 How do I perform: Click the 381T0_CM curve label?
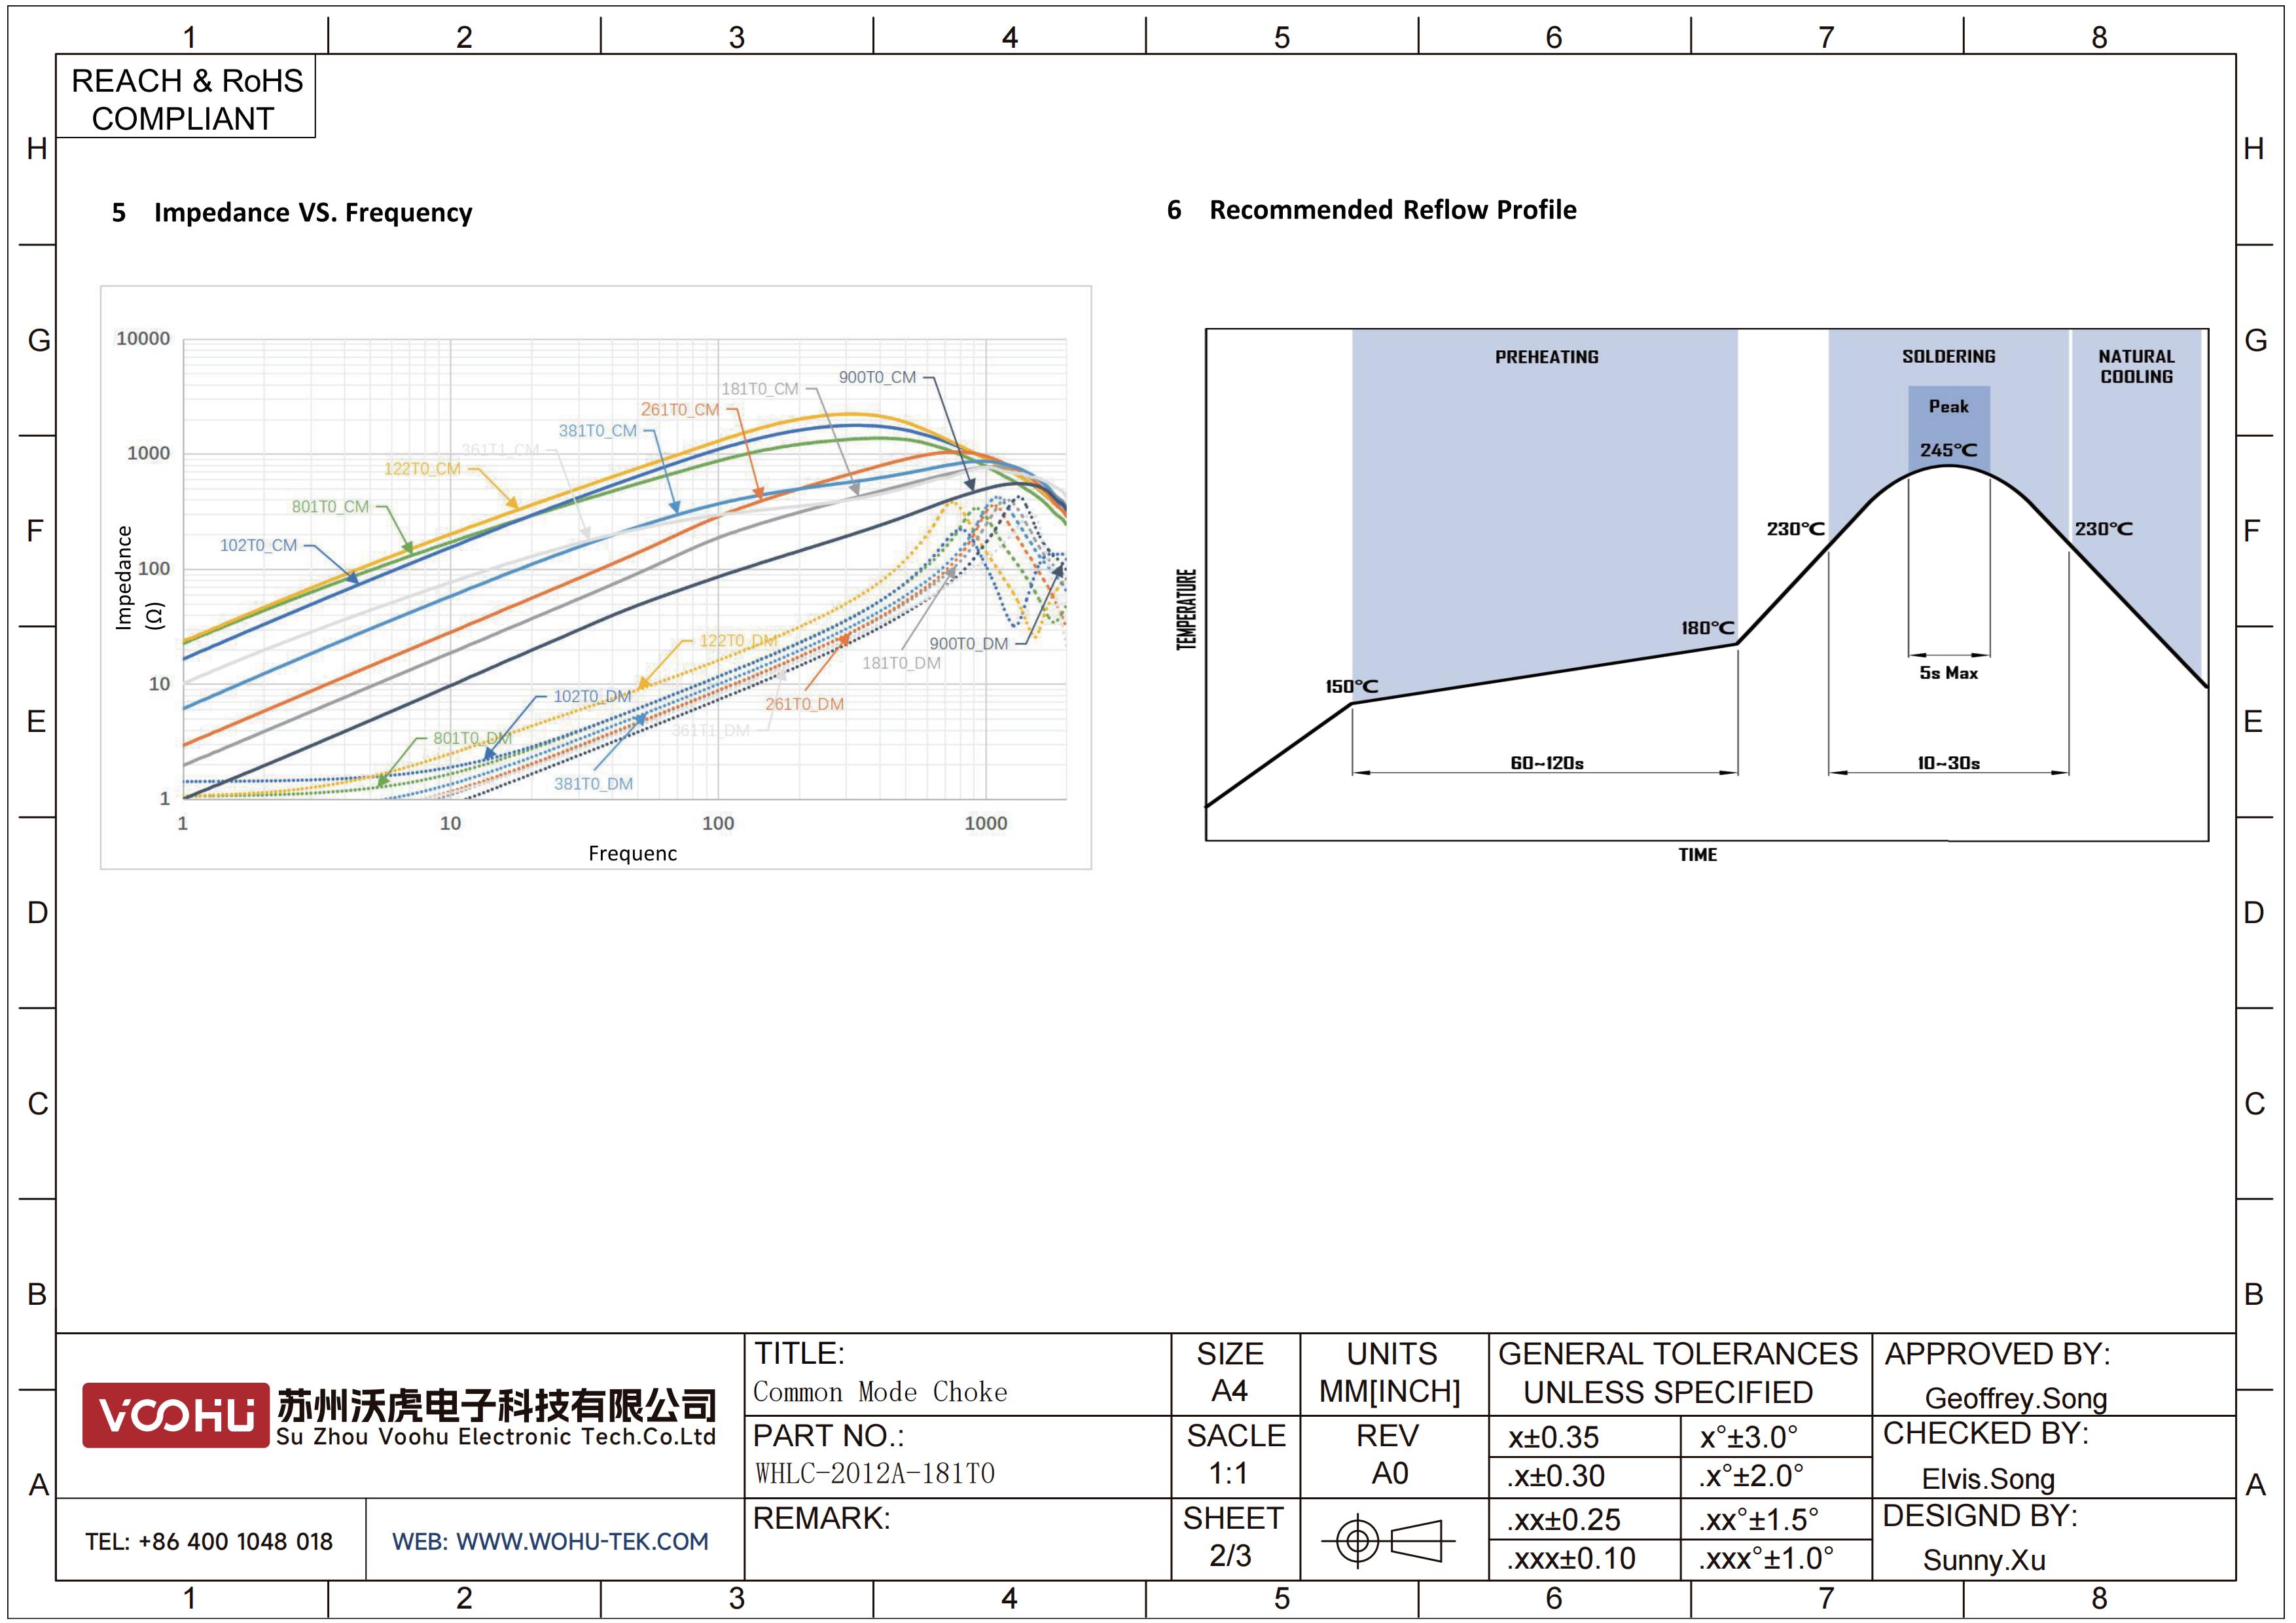tap(597, 430)
